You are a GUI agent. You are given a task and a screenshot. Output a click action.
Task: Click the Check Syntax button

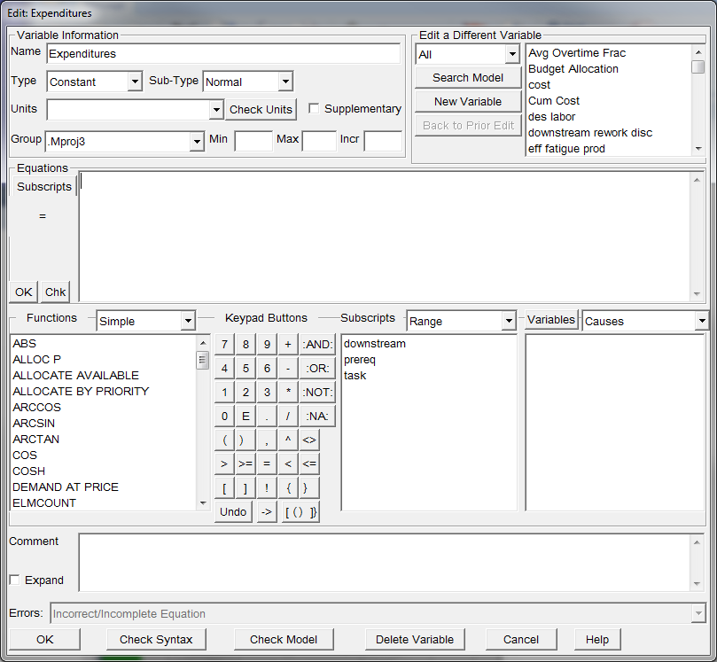pyautogui.click(x=156, y=639)
